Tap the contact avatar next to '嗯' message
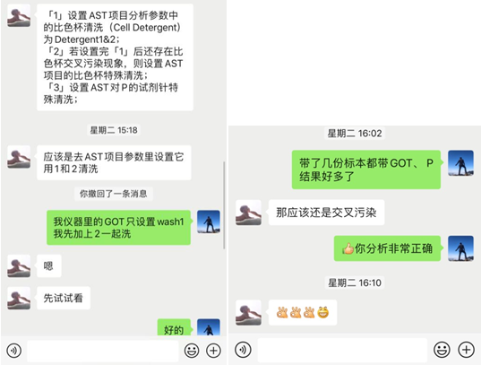The image size is (481, 365). [x=19, y=266]
